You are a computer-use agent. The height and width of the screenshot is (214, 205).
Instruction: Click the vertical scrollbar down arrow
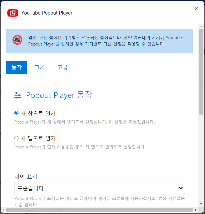pyautogui.click(x=201, y=204)
